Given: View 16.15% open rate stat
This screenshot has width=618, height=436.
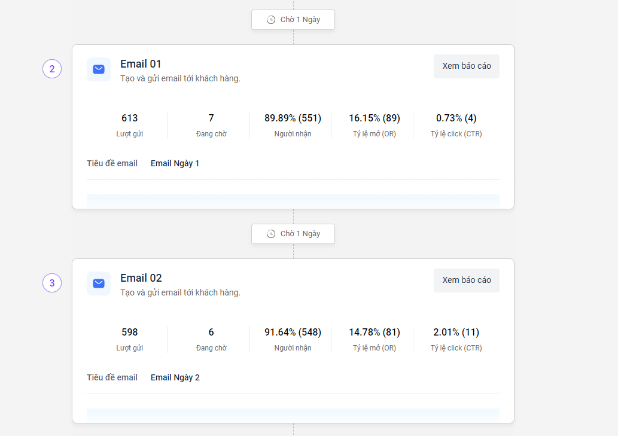Looking at the screenshot, I should click(375, 118).
